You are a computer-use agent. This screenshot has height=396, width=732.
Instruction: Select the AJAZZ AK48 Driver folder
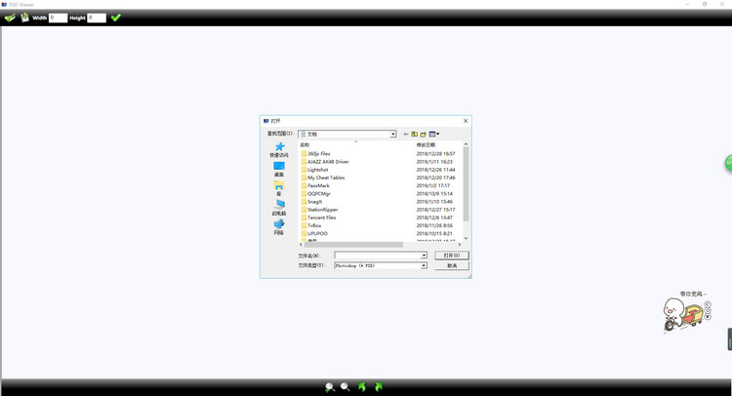(x=325, y=161)
